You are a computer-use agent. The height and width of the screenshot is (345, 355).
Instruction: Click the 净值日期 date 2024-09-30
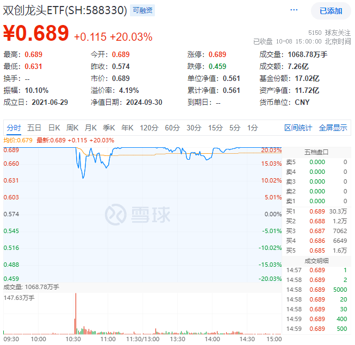click(x=144, y=103)
